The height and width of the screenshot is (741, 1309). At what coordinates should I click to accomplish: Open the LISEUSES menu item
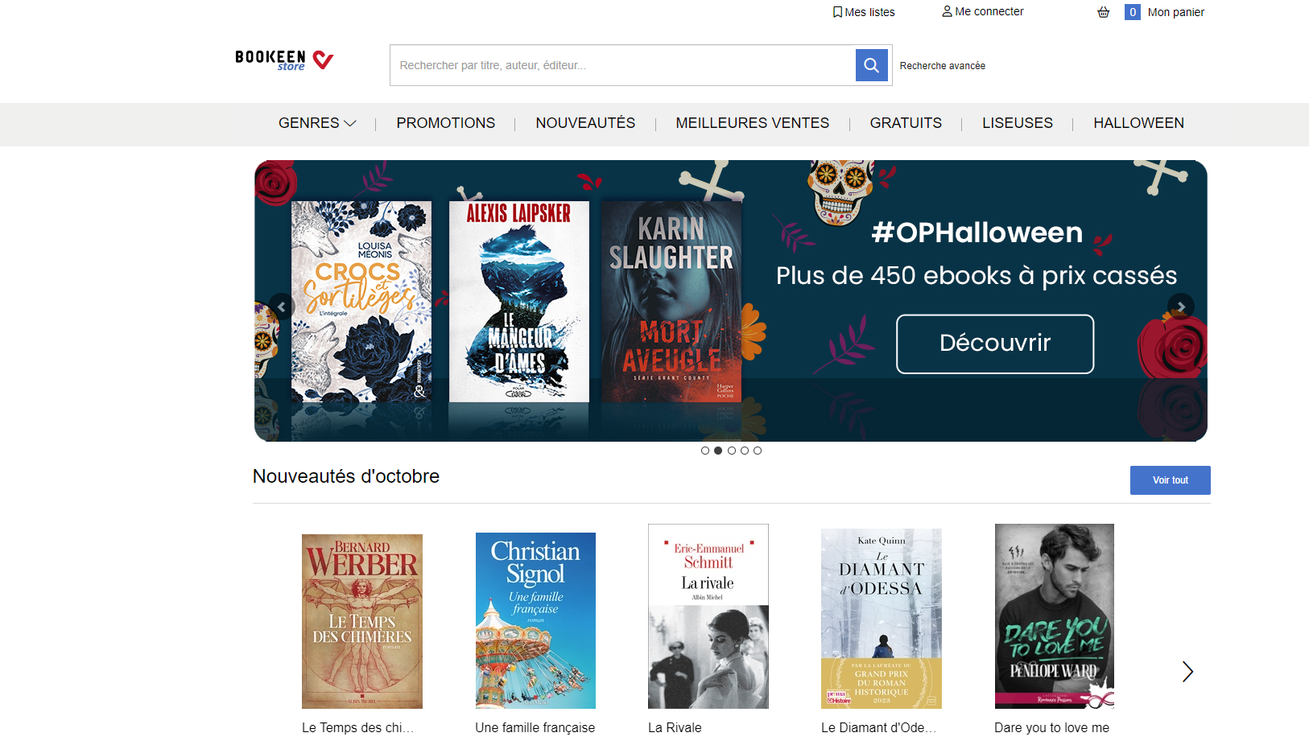(x=1018, y=123)
